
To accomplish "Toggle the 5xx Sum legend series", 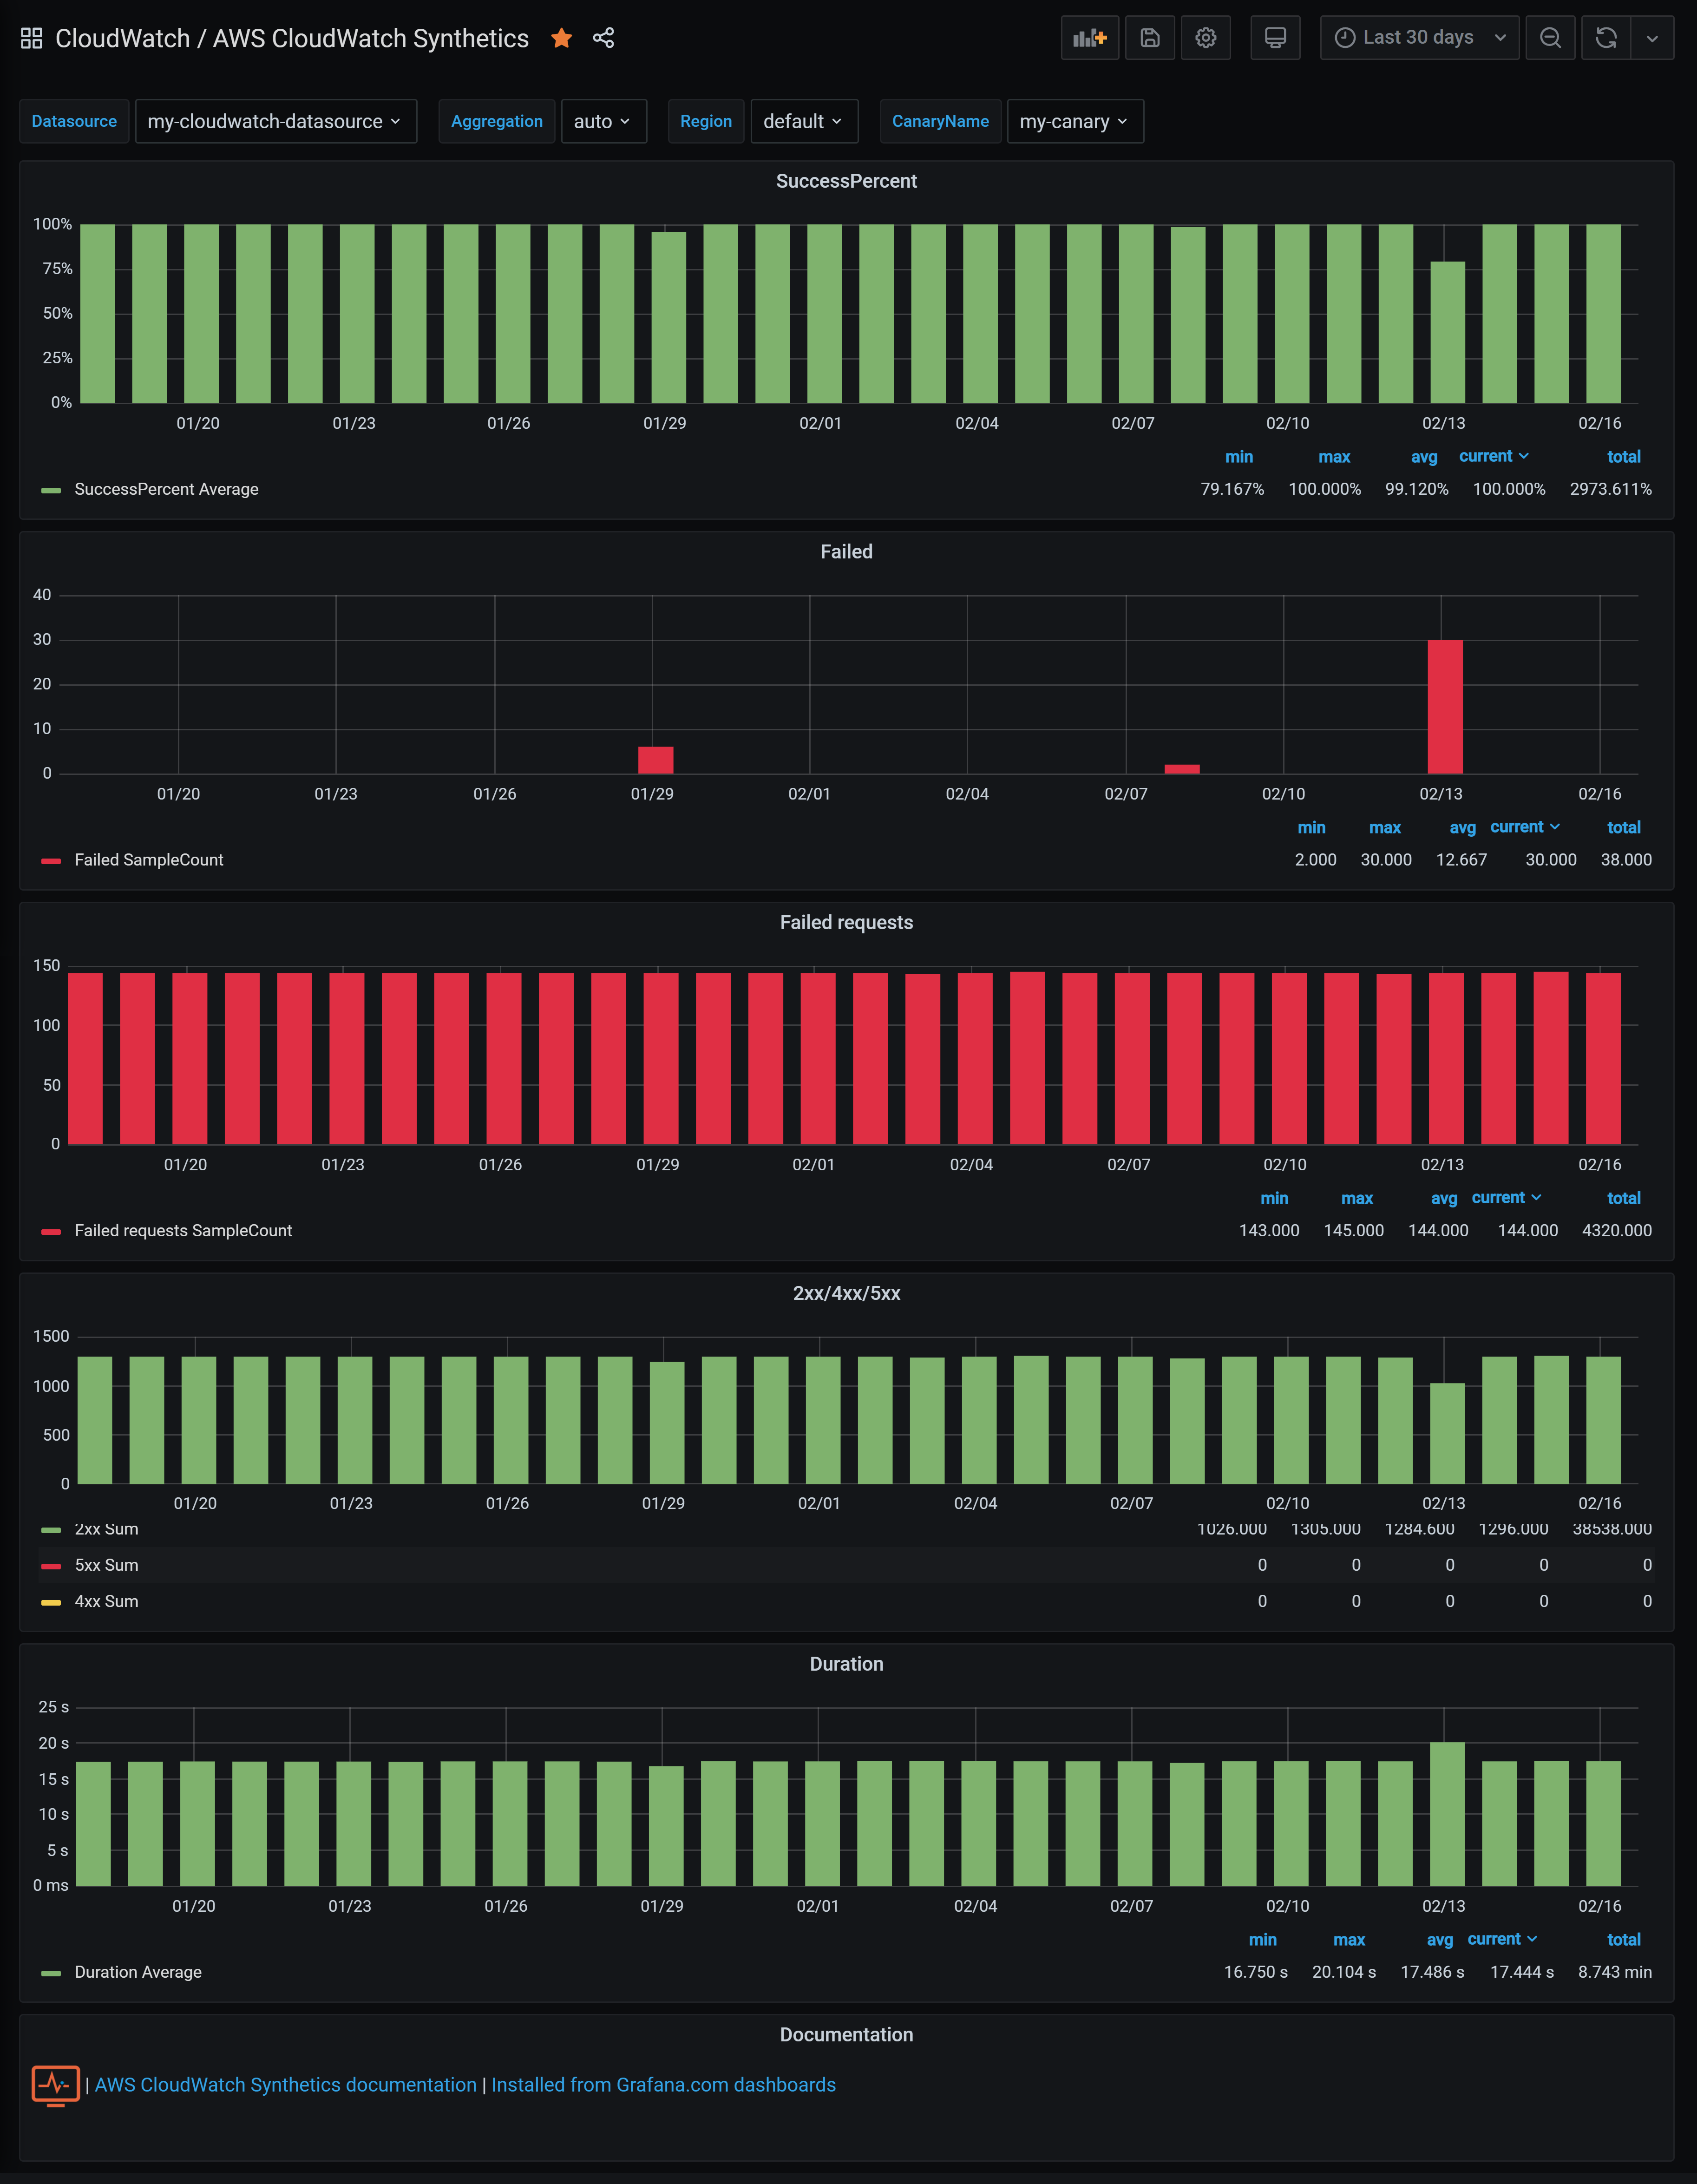I will 106,1565.
